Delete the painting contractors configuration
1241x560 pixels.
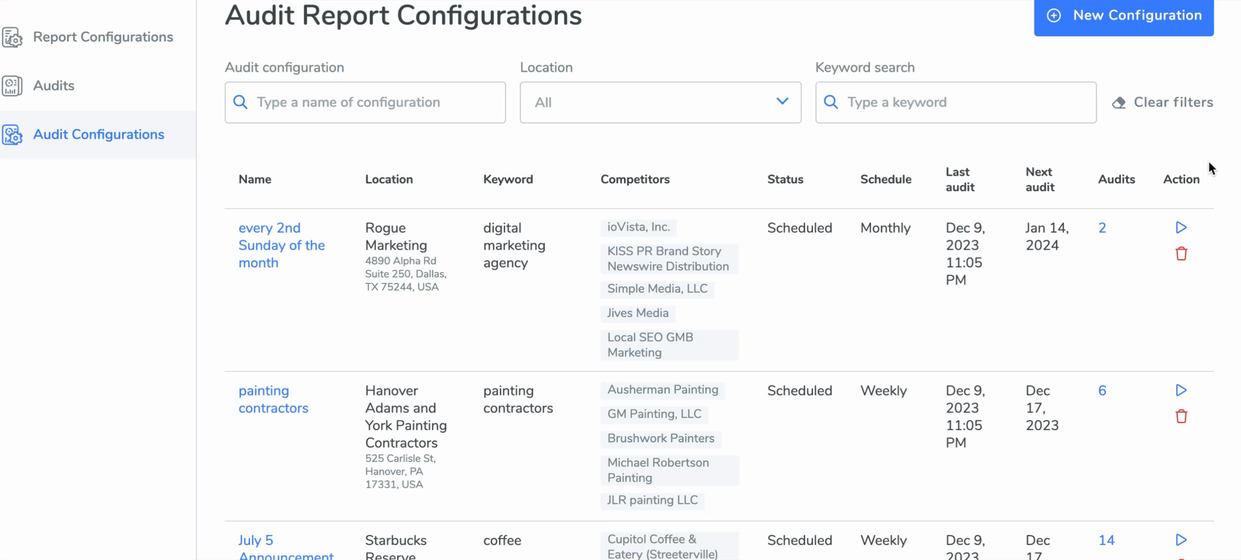click(1181, 416)
